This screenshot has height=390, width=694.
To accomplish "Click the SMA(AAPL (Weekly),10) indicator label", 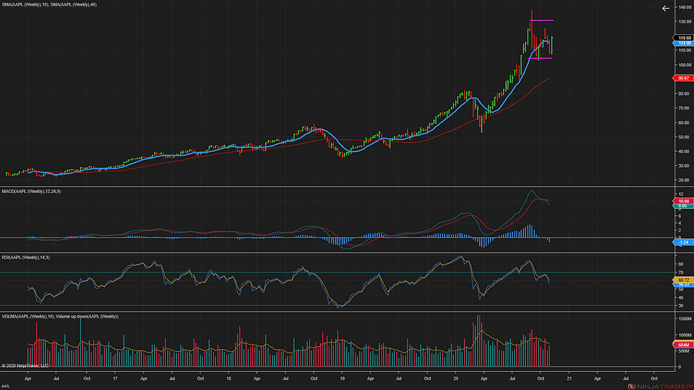I will point(25,4).
